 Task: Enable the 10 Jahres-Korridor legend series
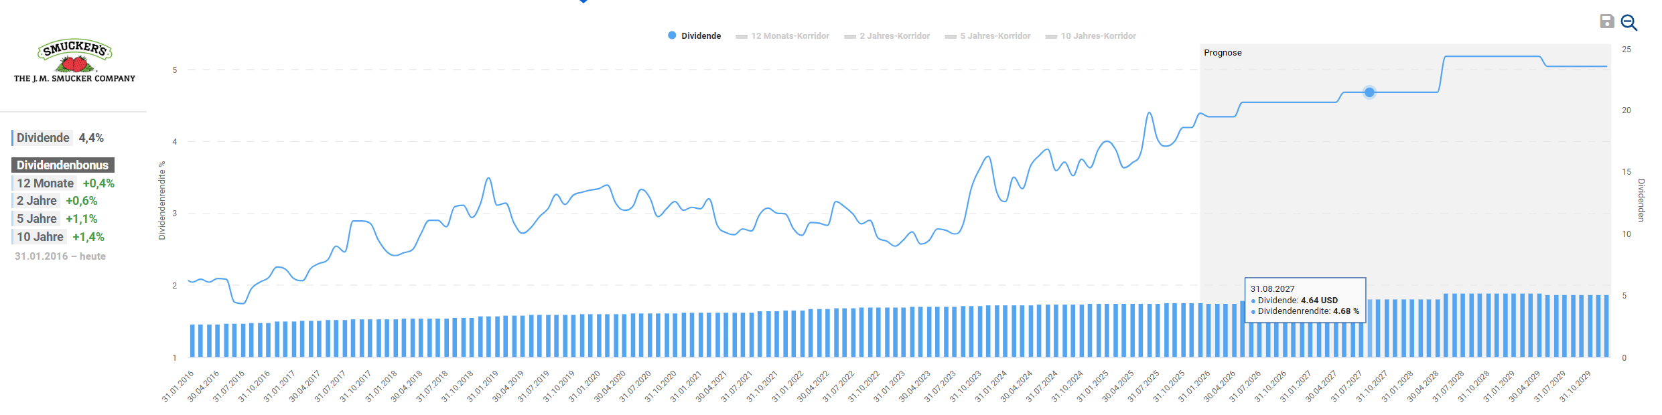coord(1091,36)
